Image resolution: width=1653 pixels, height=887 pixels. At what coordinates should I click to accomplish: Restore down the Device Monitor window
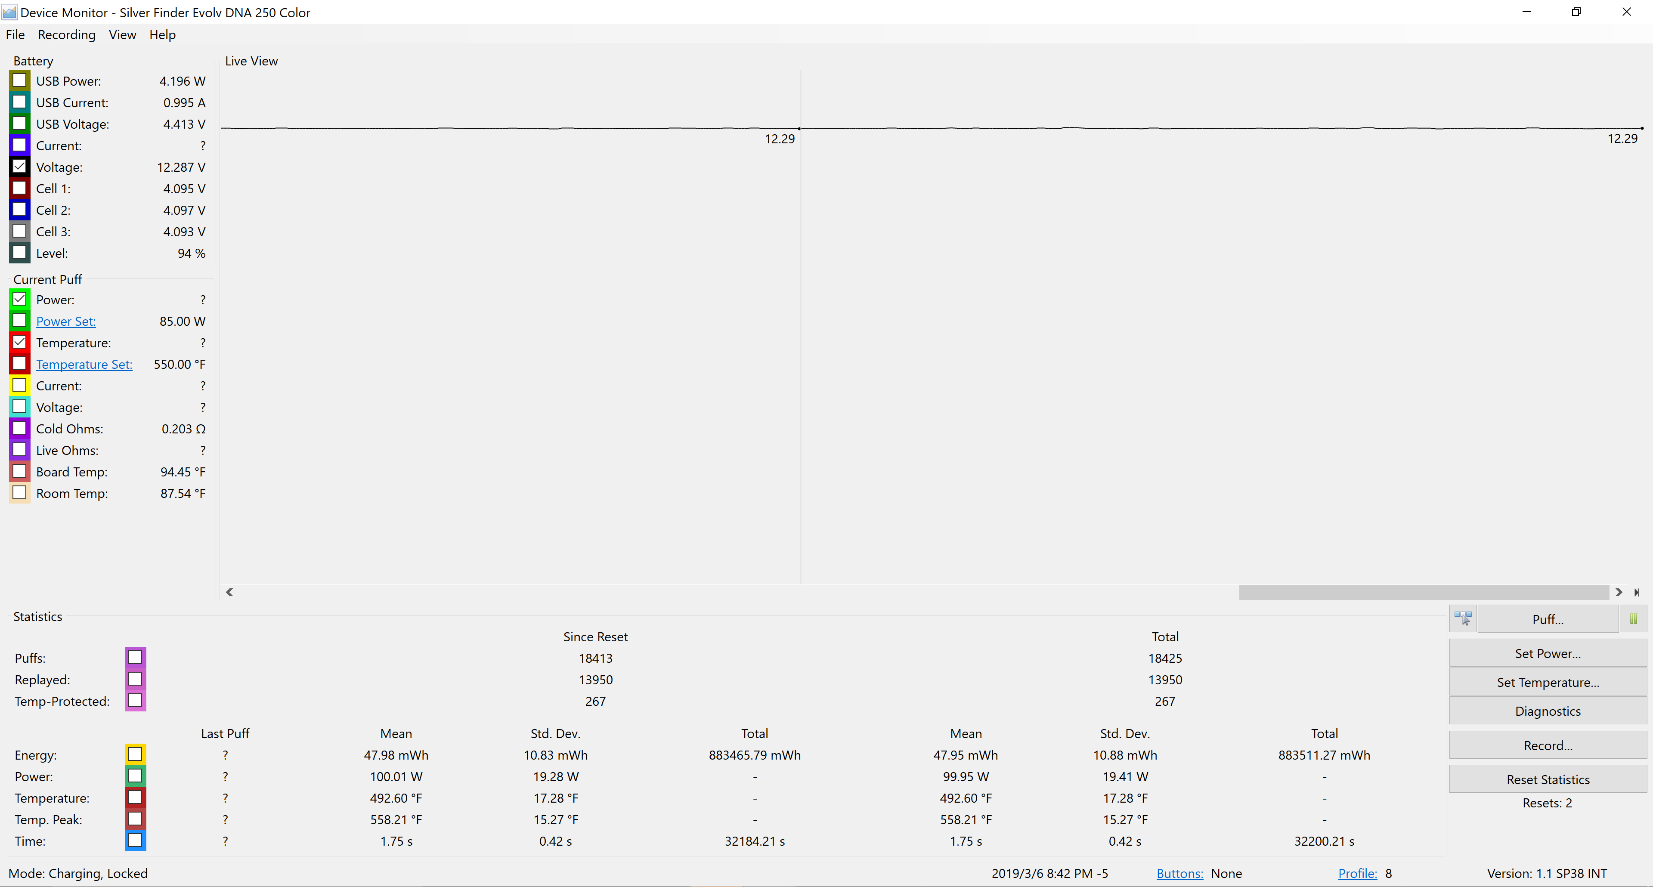[1576, 12]
